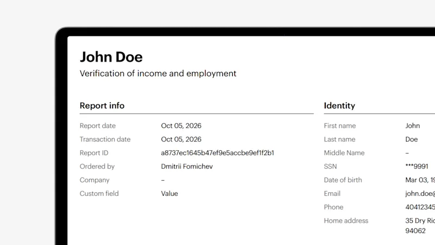Click the 'Report ID' label
Image resolution: width=435 pixels, height=245 pixels.
[94, 153]
